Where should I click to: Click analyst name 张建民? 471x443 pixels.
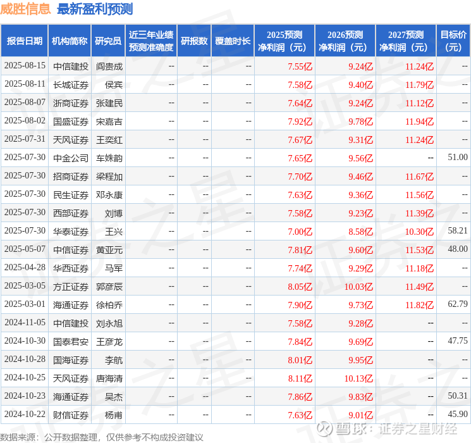(109, 103)
